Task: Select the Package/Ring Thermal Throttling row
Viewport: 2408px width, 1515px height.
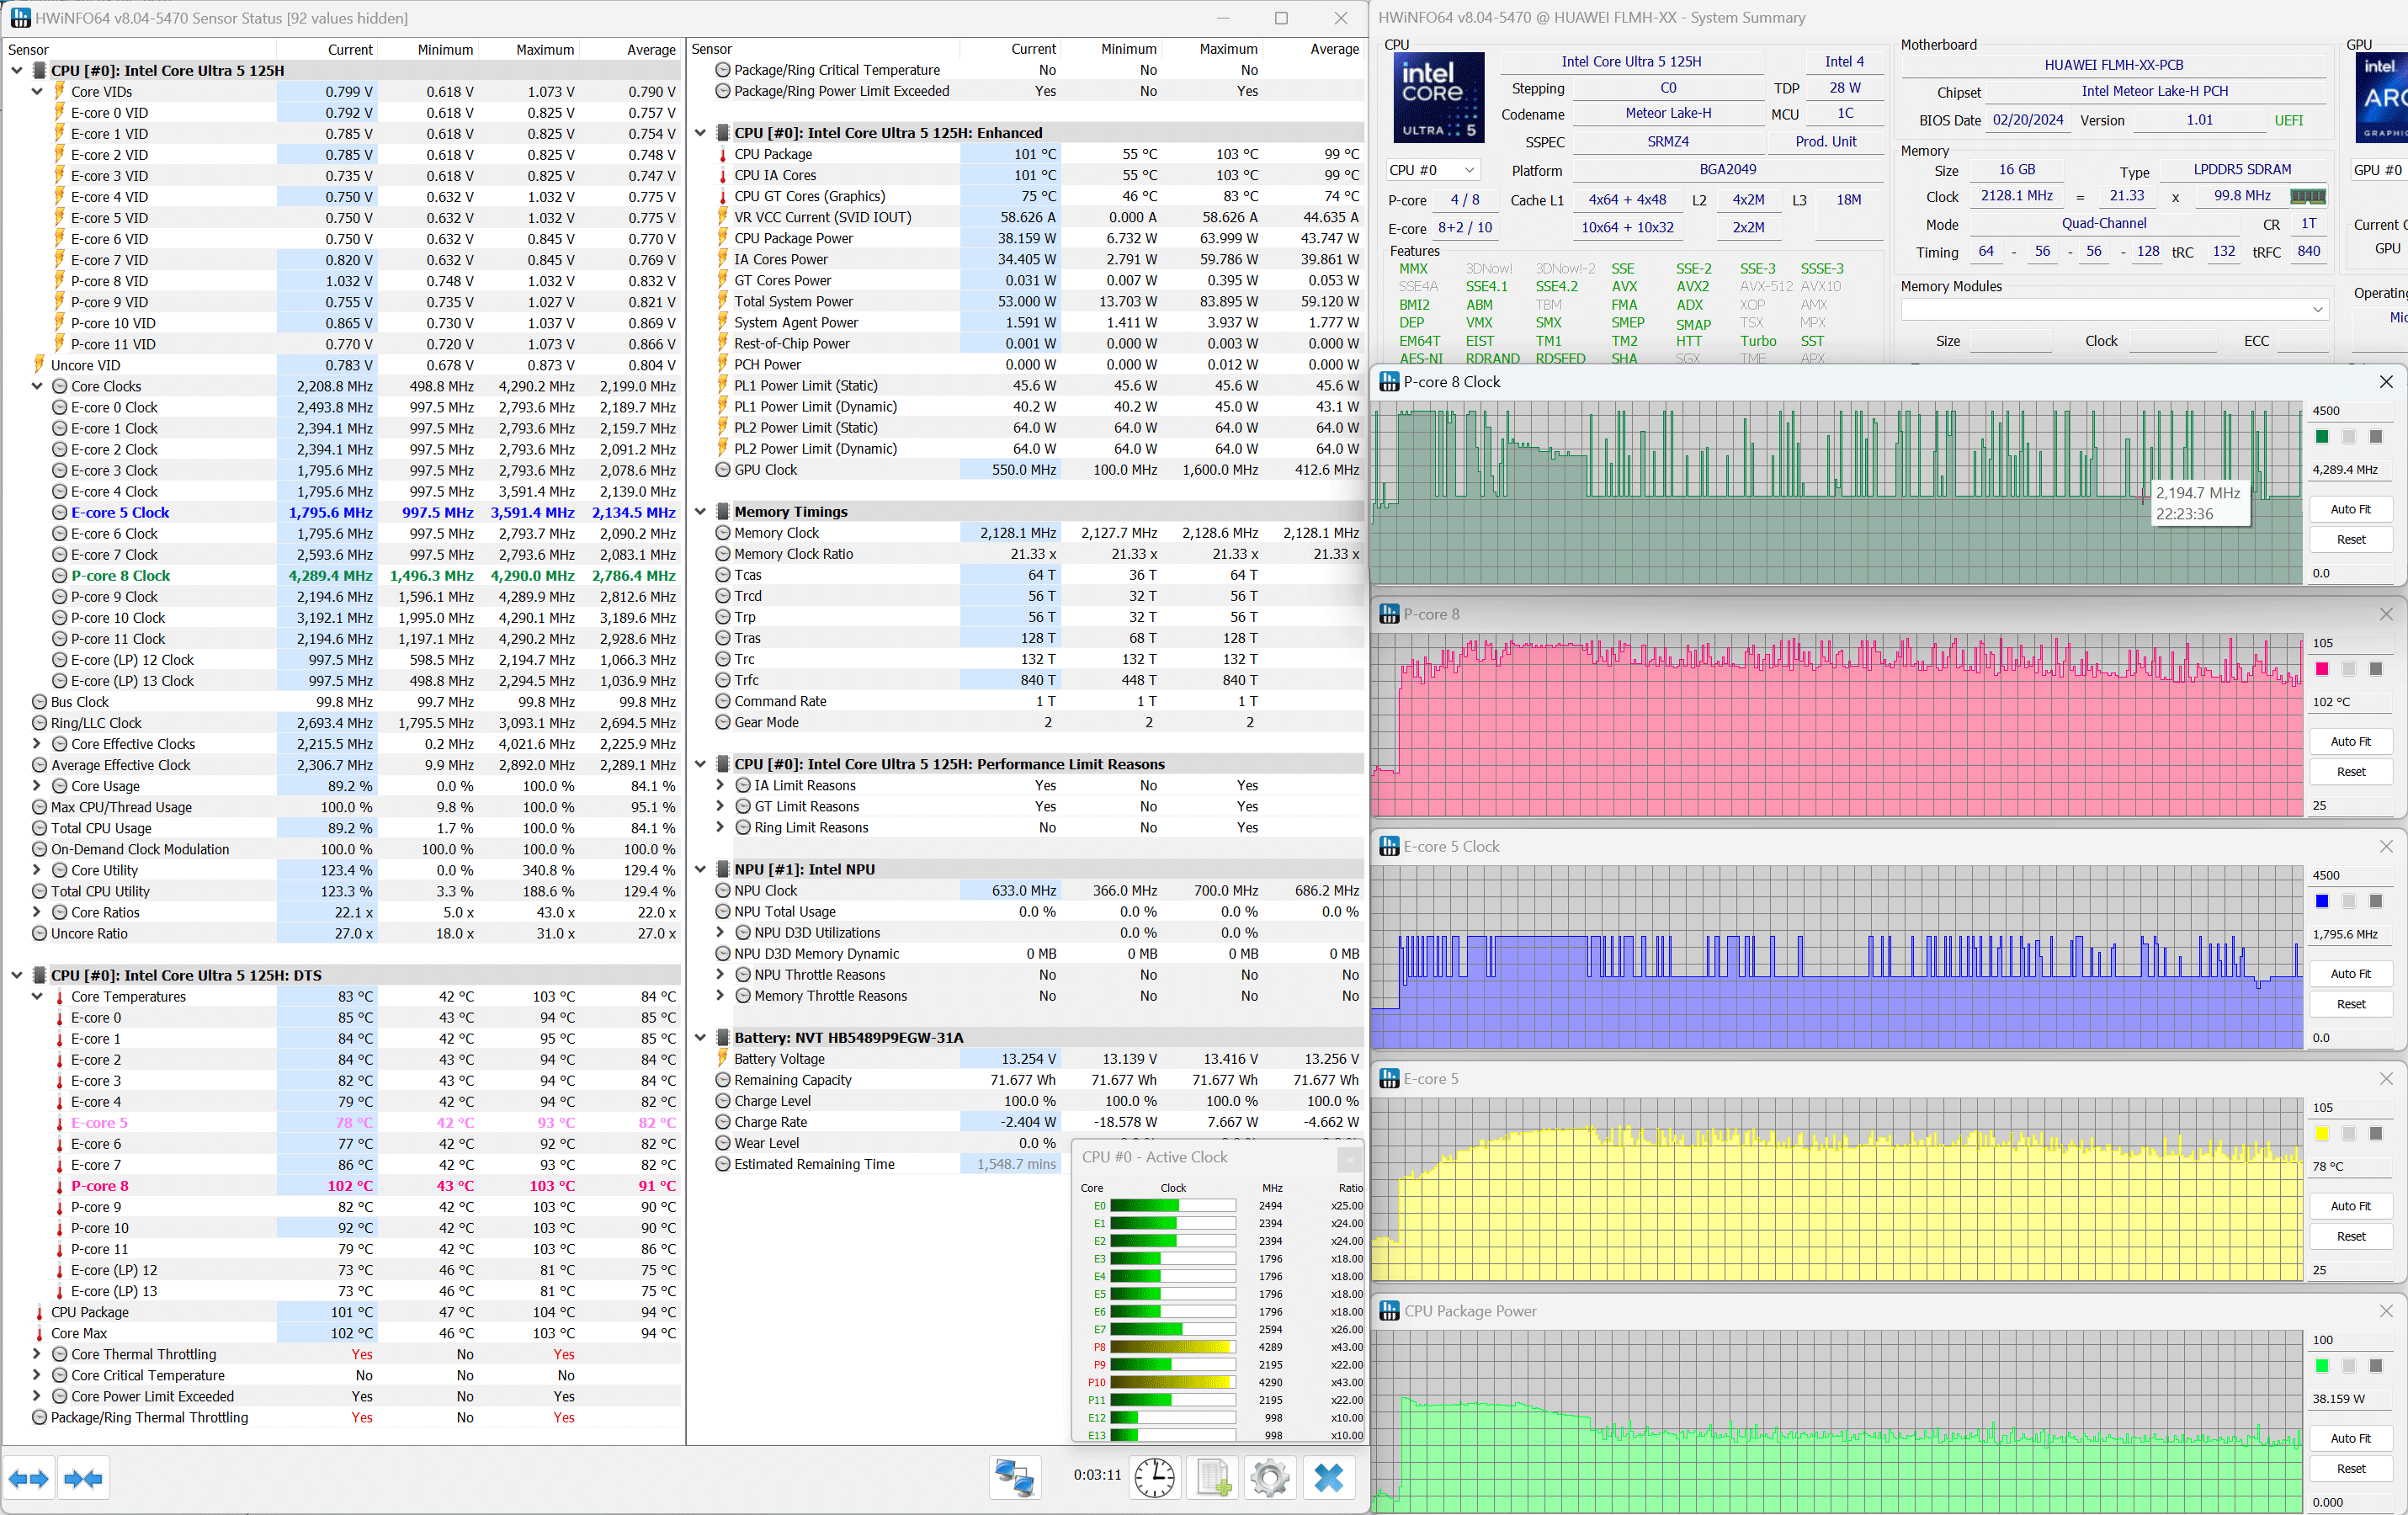Action: tap(340, 1418)
